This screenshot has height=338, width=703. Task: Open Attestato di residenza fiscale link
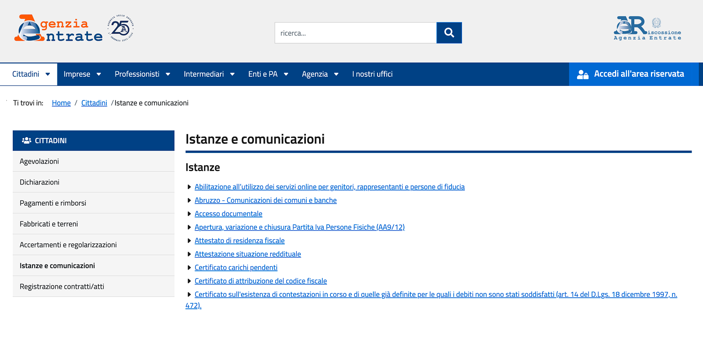(239, 241)
